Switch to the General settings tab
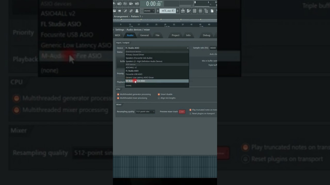Viewport: 330px width, 185px height. click(x=144, y=35)
